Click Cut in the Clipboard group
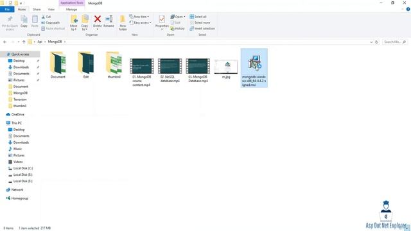The image size is (411, 231). (x=46, y=17)
